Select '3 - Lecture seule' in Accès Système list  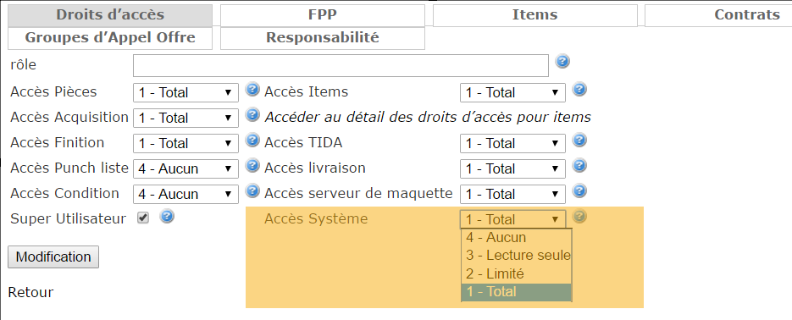click(x=516, y=256)
